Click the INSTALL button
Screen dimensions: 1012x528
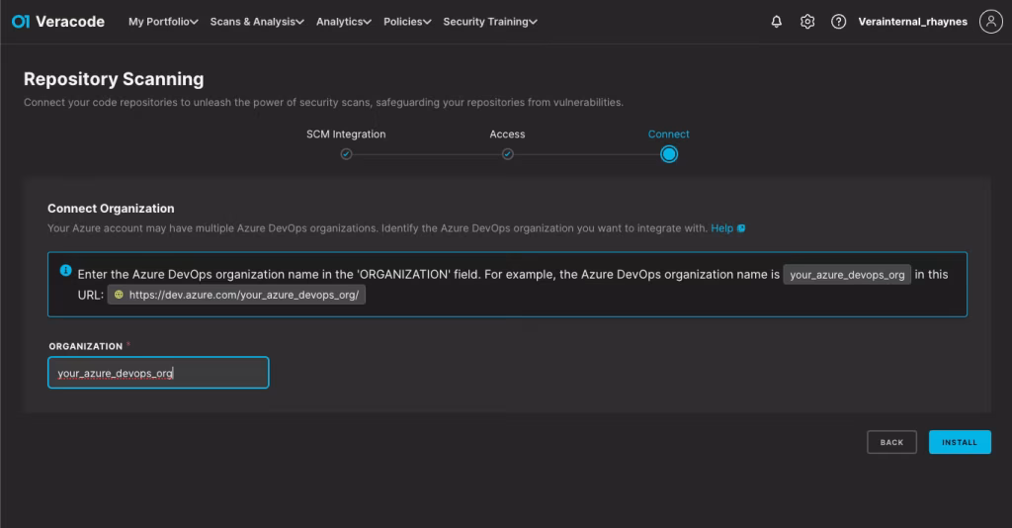pyautogui.click(x=960, y=442)
